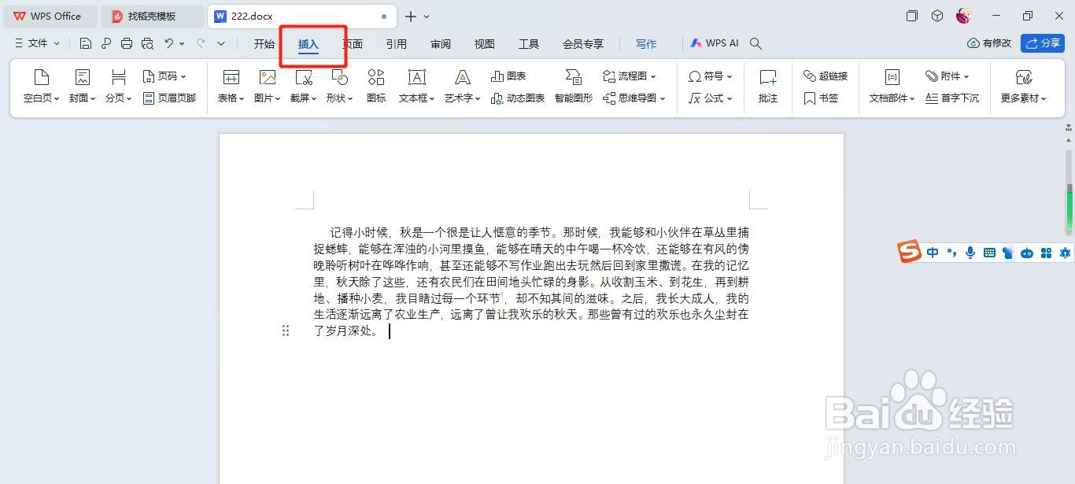Add a hyperlink with the 超链接 icon
The height and width of the screenshot is (484, 1075).
click(x=825, y=76)
